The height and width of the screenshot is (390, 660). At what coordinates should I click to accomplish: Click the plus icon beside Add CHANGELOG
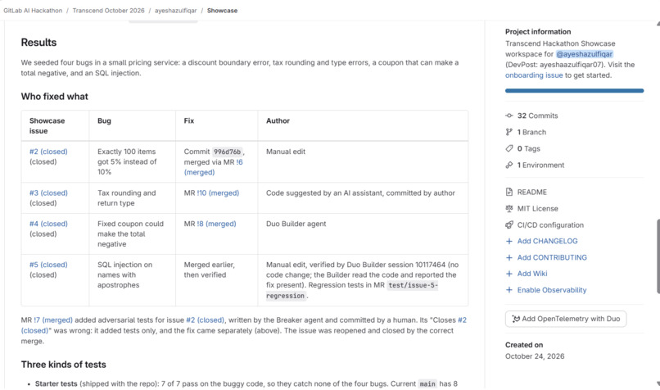(509, 241)
